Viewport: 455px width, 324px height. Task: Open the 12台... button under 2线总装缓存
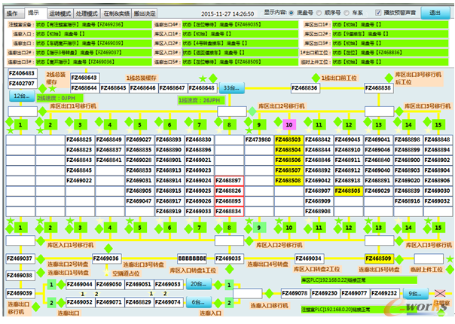pos(22,96)
